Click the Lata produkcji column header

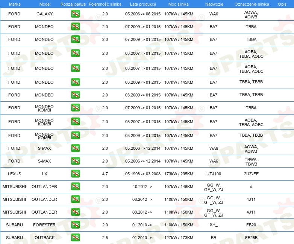pyautogui.click(x=143, y=4)
